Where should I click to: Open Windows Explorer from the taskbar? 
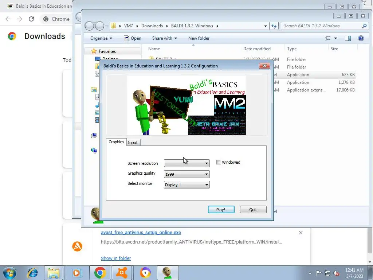54,273
